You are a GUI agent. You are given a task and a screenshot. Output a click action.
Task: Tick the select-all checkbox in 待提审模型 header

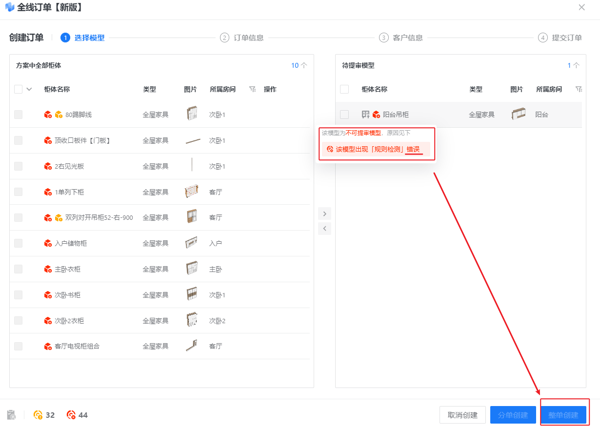click(344, 89)
